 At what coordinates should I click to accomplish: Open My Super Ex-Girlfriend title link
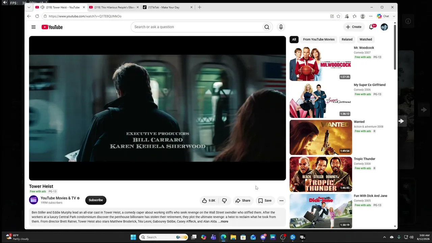370,85
